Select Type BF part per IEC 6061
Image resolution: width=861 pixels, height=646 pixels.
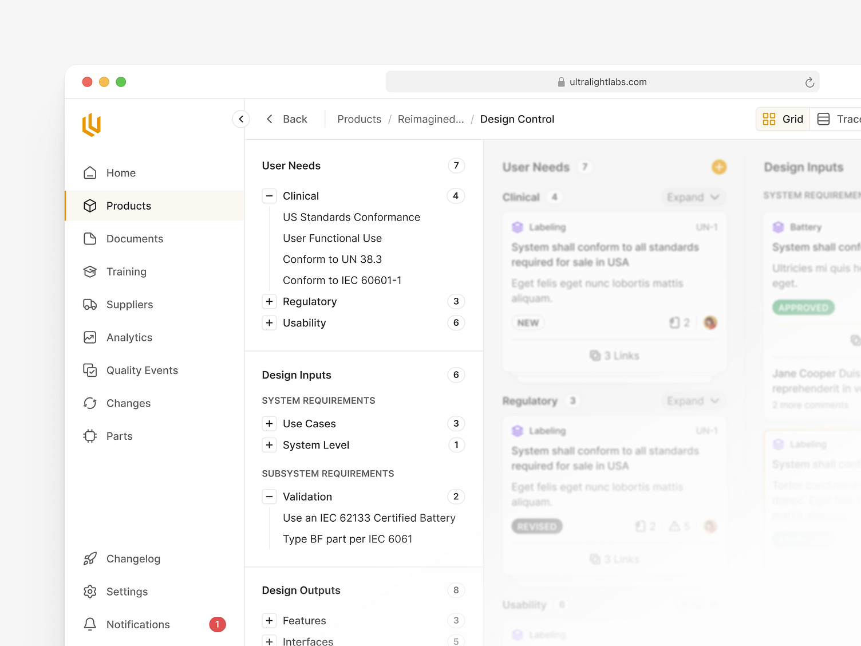point(347,539)
